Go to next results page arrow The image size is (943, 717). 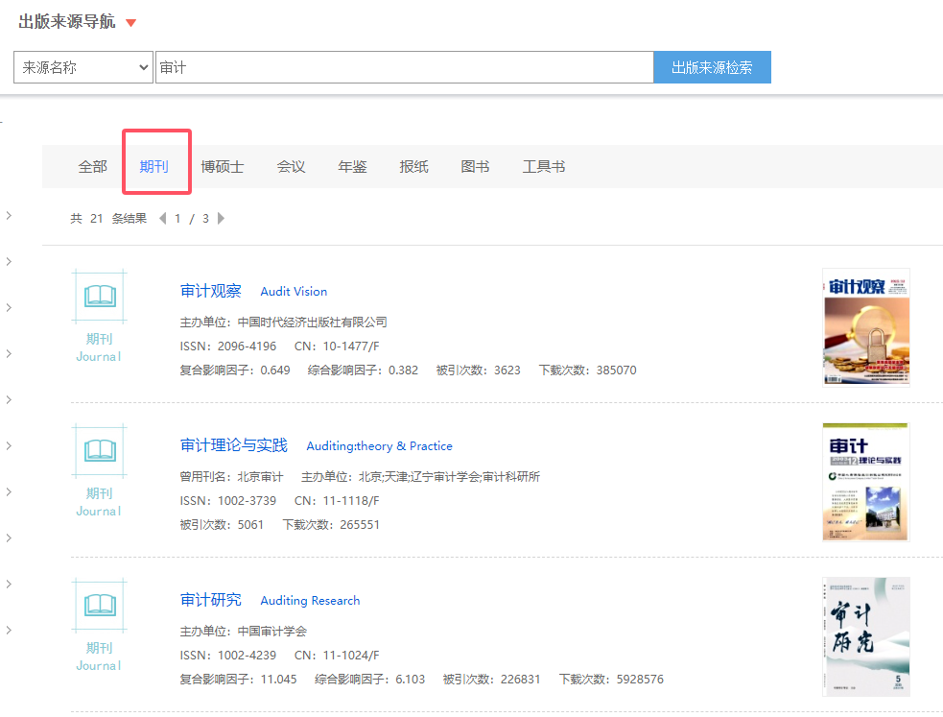point(222,218)
